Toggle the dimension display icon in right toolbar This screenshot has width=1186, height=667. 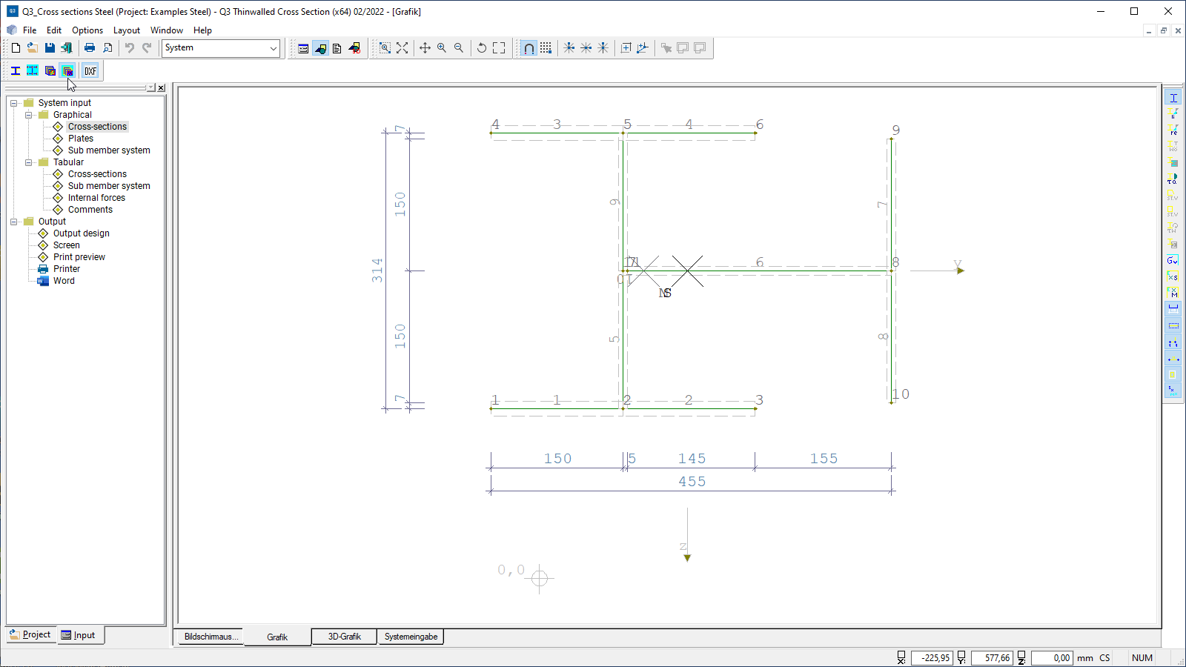pyautogui.click(x=1173, y=309)
